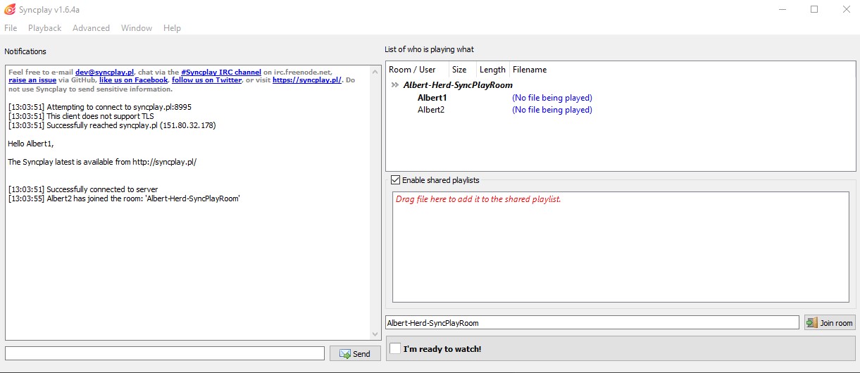Viewport: 860px width, 373px height.
Task: Open the Window menu
Action: tap(137, 28)
